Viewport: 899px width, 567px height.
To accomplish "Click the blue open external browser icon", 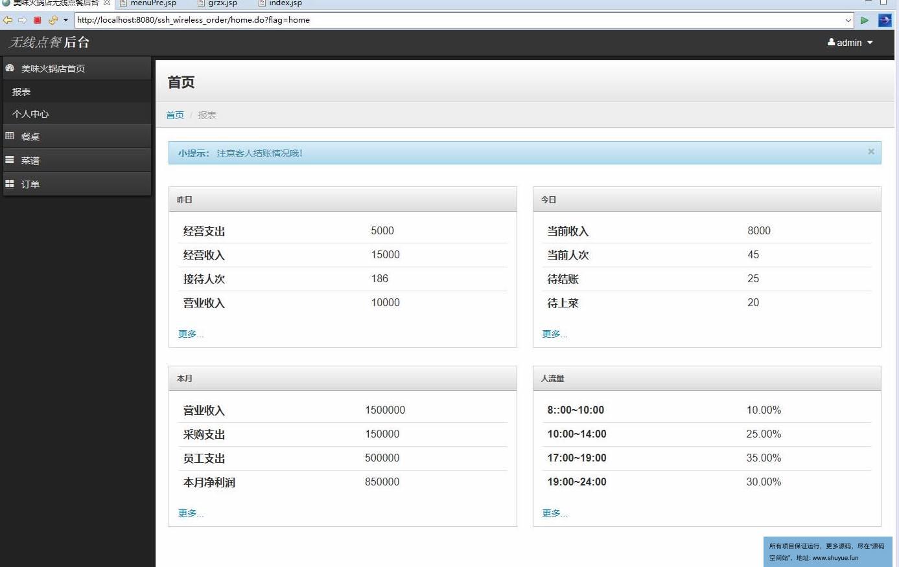I will (885, 20).
